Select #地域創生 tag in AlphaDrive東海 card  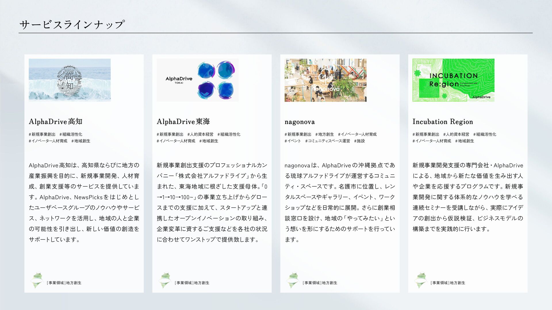click(209, 141)
